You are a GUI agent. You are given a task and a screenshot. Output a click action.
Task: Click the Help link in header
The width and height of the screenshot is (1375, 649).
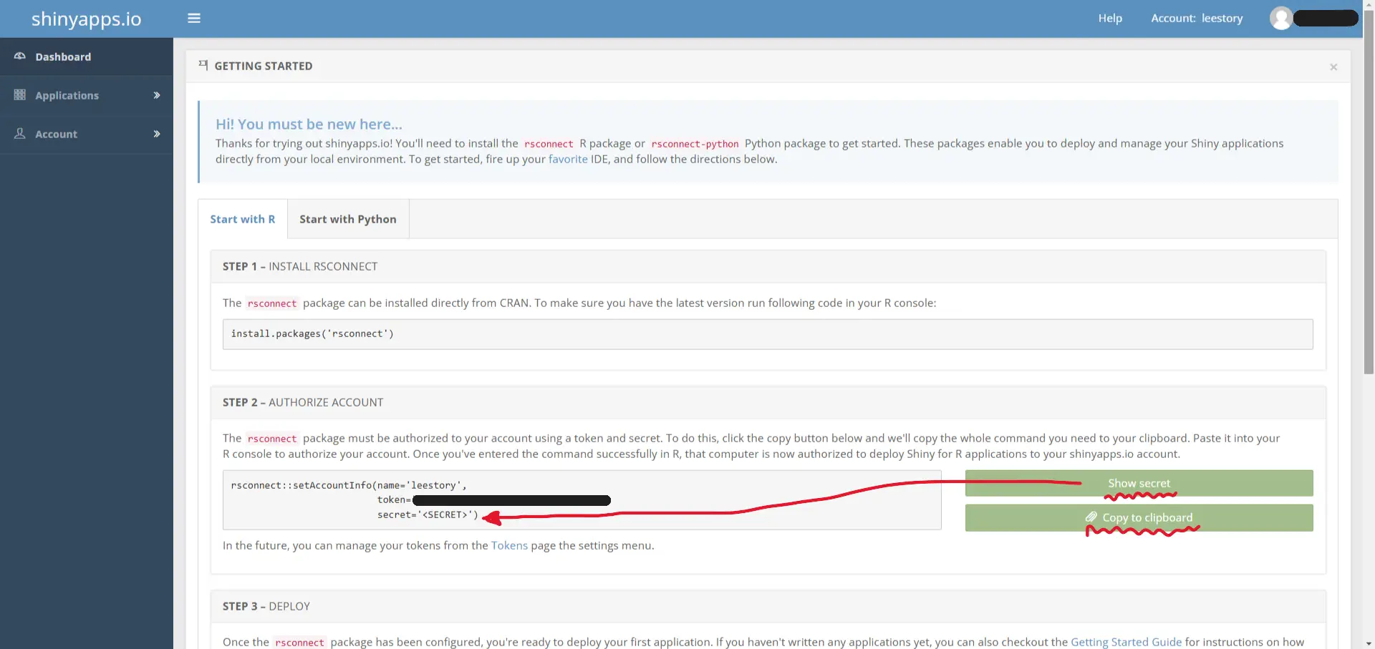(x=1110, y=19)
